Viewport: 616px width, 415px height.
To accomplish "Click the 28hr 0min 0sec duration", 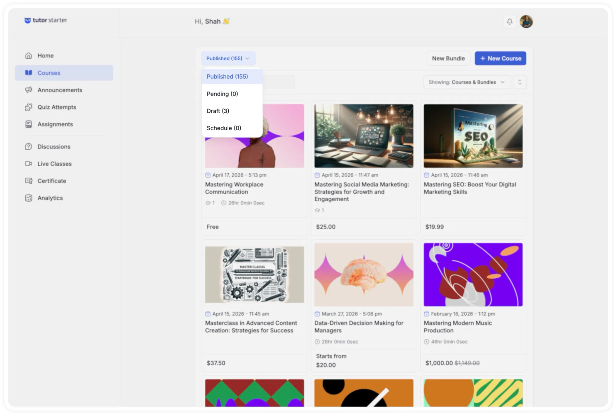I will click(x=340, y=341).
